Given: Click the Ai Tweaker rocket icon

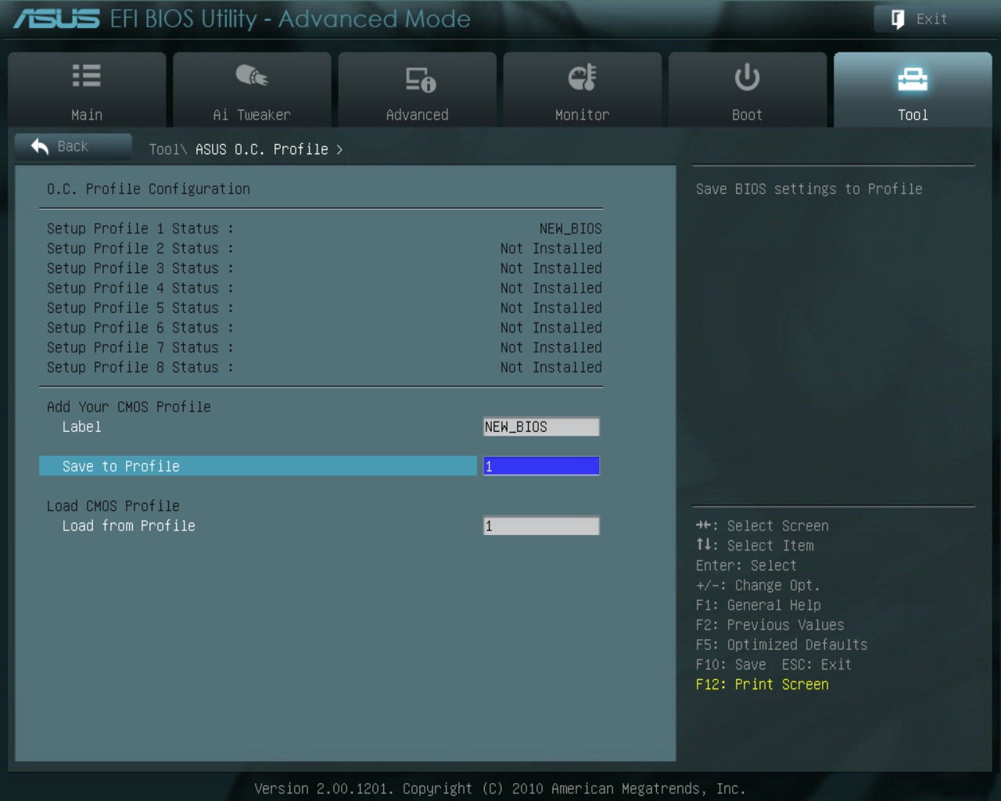Looking at the screenshot, I should pyautogui.click(x=252, y=76).
